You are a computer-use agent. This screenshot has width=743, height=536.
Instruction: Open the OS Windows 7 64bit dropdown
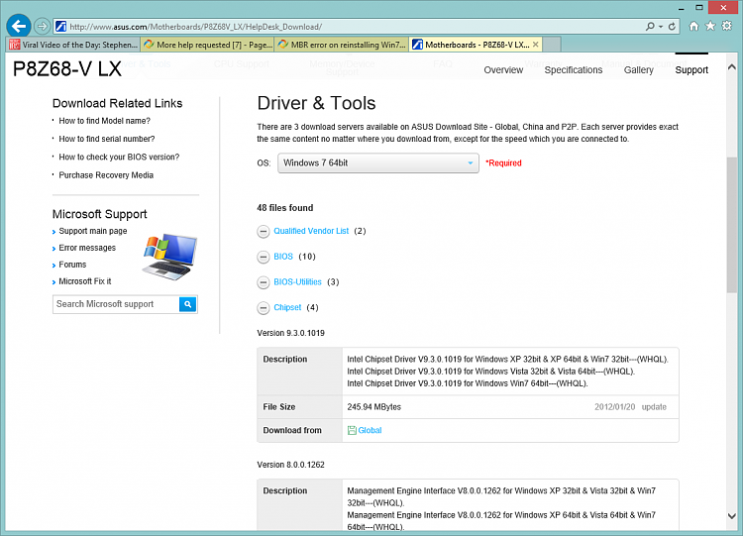[378, 163]
